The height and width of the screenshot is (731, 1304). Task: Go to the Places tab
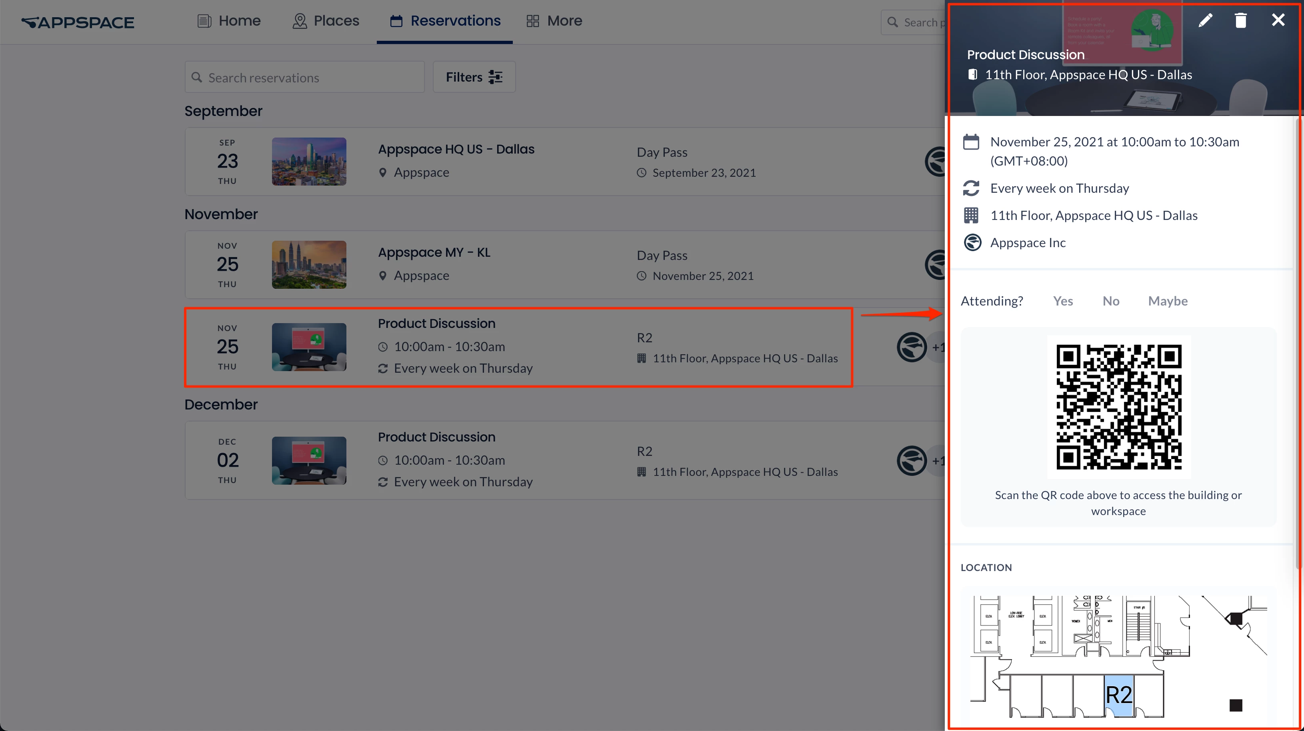click(326, 21)
